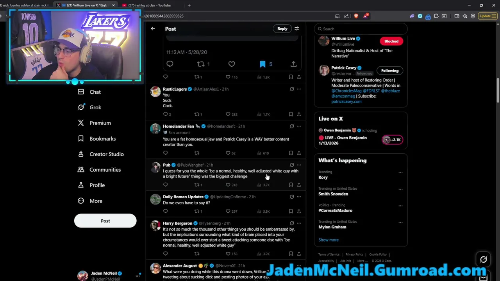Click the Brave shields icon in address bar
This screenshot has width=500, height=281.
coord(356,16)
